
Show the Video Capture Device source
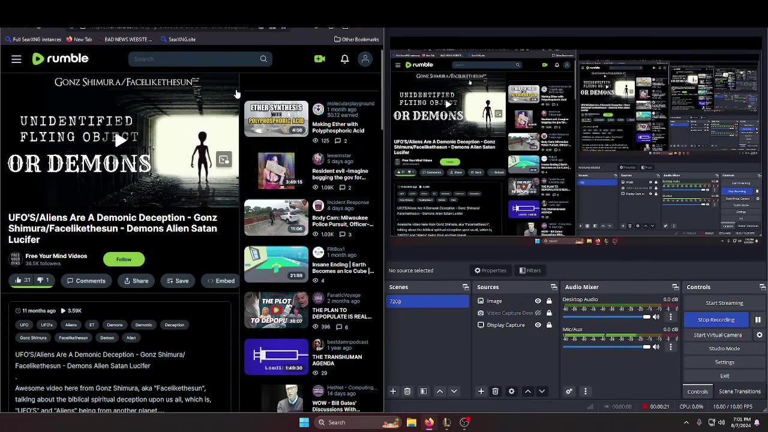538,313
